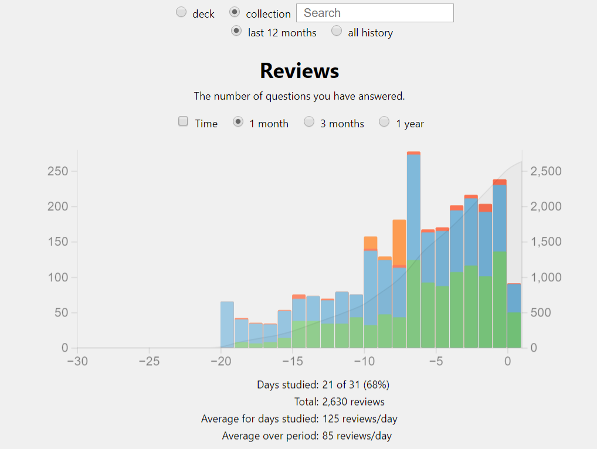The image size is (597, 449).
Task: Click the orange segment of the day -8 bar
Action: (399, 242)
